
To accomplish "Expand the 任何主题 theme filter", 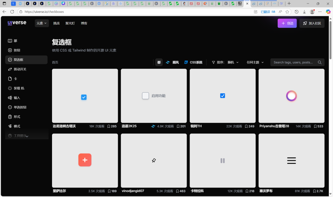I will point(255,62).
